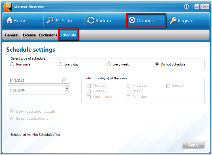Open the date picker calendar dropdown
The image size is (212, 155).
[x=65, y=80]
